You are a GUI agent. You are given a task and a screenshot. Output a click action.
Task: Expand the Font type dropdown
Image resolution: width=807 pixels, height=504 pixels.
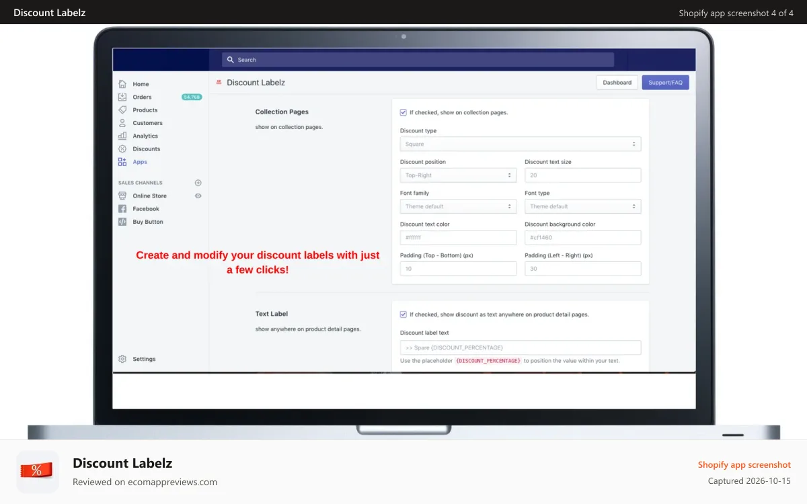[x=583, y=206]
